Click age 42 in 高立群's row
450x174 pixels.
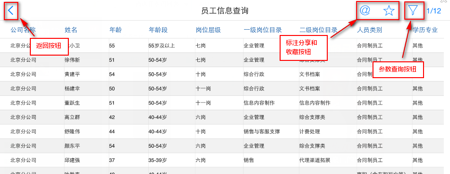pos(112,117)
